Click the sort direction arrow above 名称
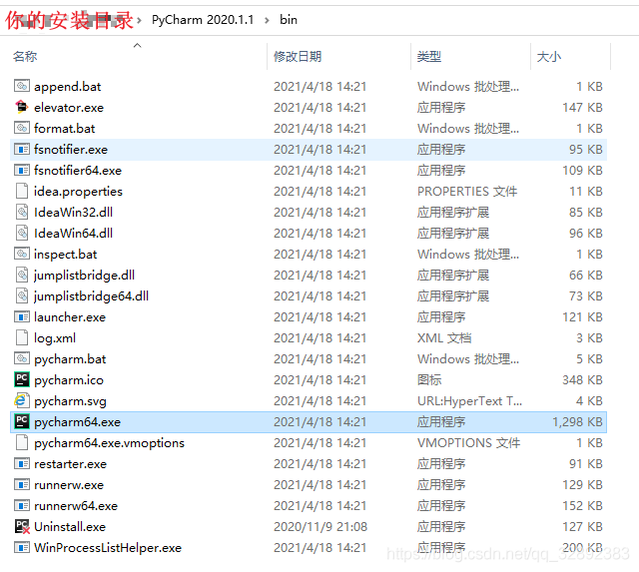This screenshot has height=572, width=639. click(x=138, y=45)
